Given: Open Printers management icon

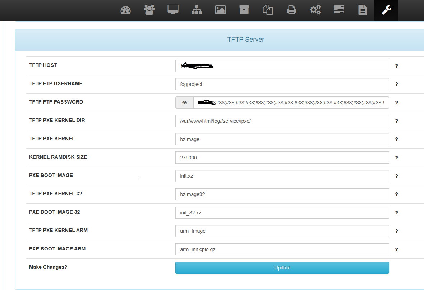Looking at the screenshot, I should click(x=291, y=10).
